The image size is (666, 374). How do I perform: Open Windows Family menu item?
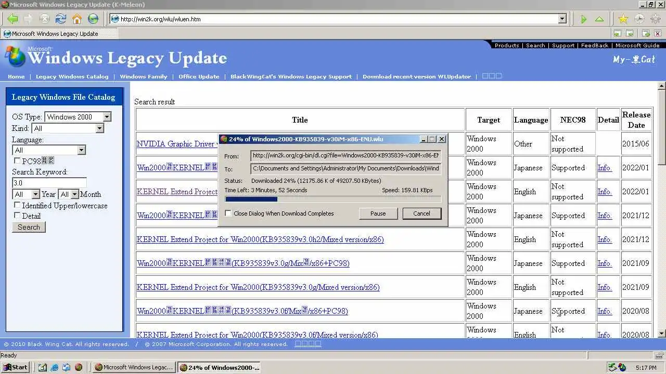(144, 76)
